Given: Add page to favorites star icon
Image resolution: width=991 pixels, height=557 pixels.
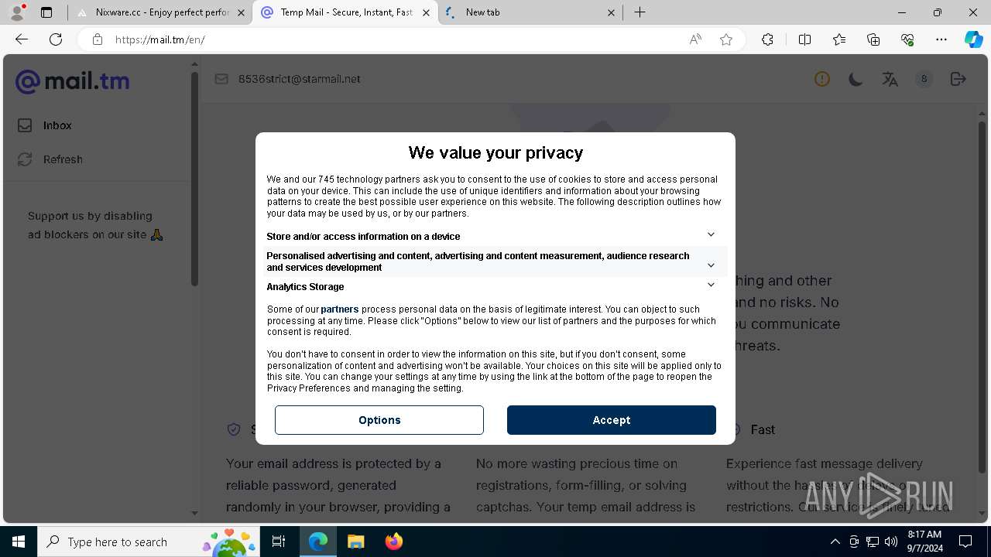Looking at the screenshot, I should tap(726, 39).
